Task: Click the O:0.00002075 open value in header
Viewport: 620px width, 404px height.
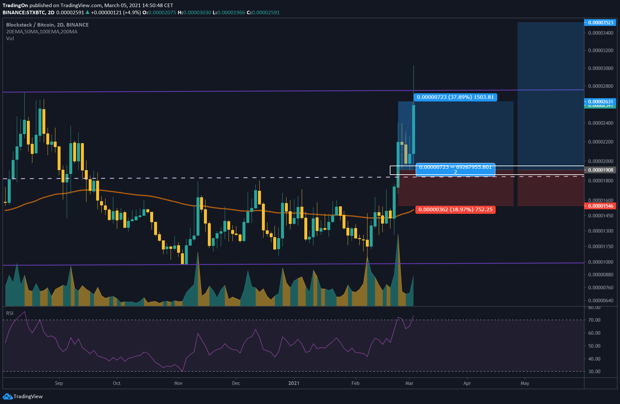Action: [159, 12]
